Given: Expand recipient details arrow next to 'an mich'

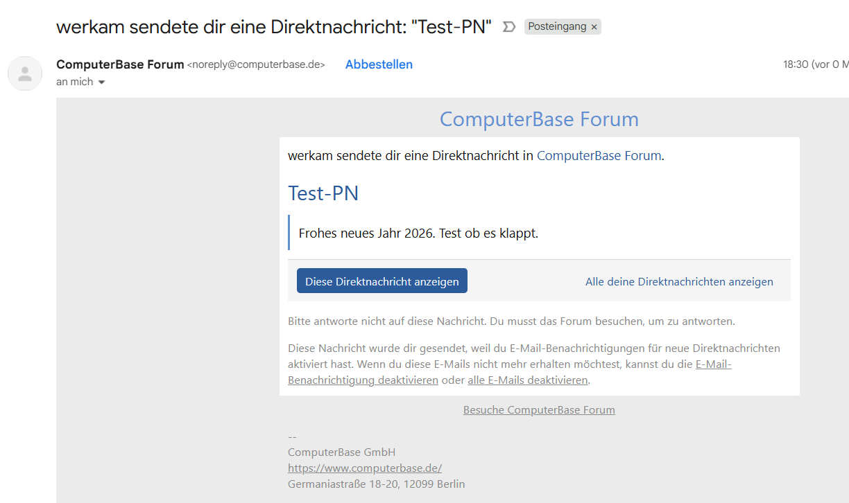Looking at the screenshot, I should pyautogui.click(x=102, y=82).
